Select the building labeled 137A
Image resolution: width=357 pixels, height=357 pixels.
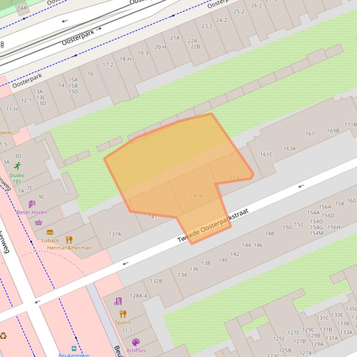click(x=115, y=234)
